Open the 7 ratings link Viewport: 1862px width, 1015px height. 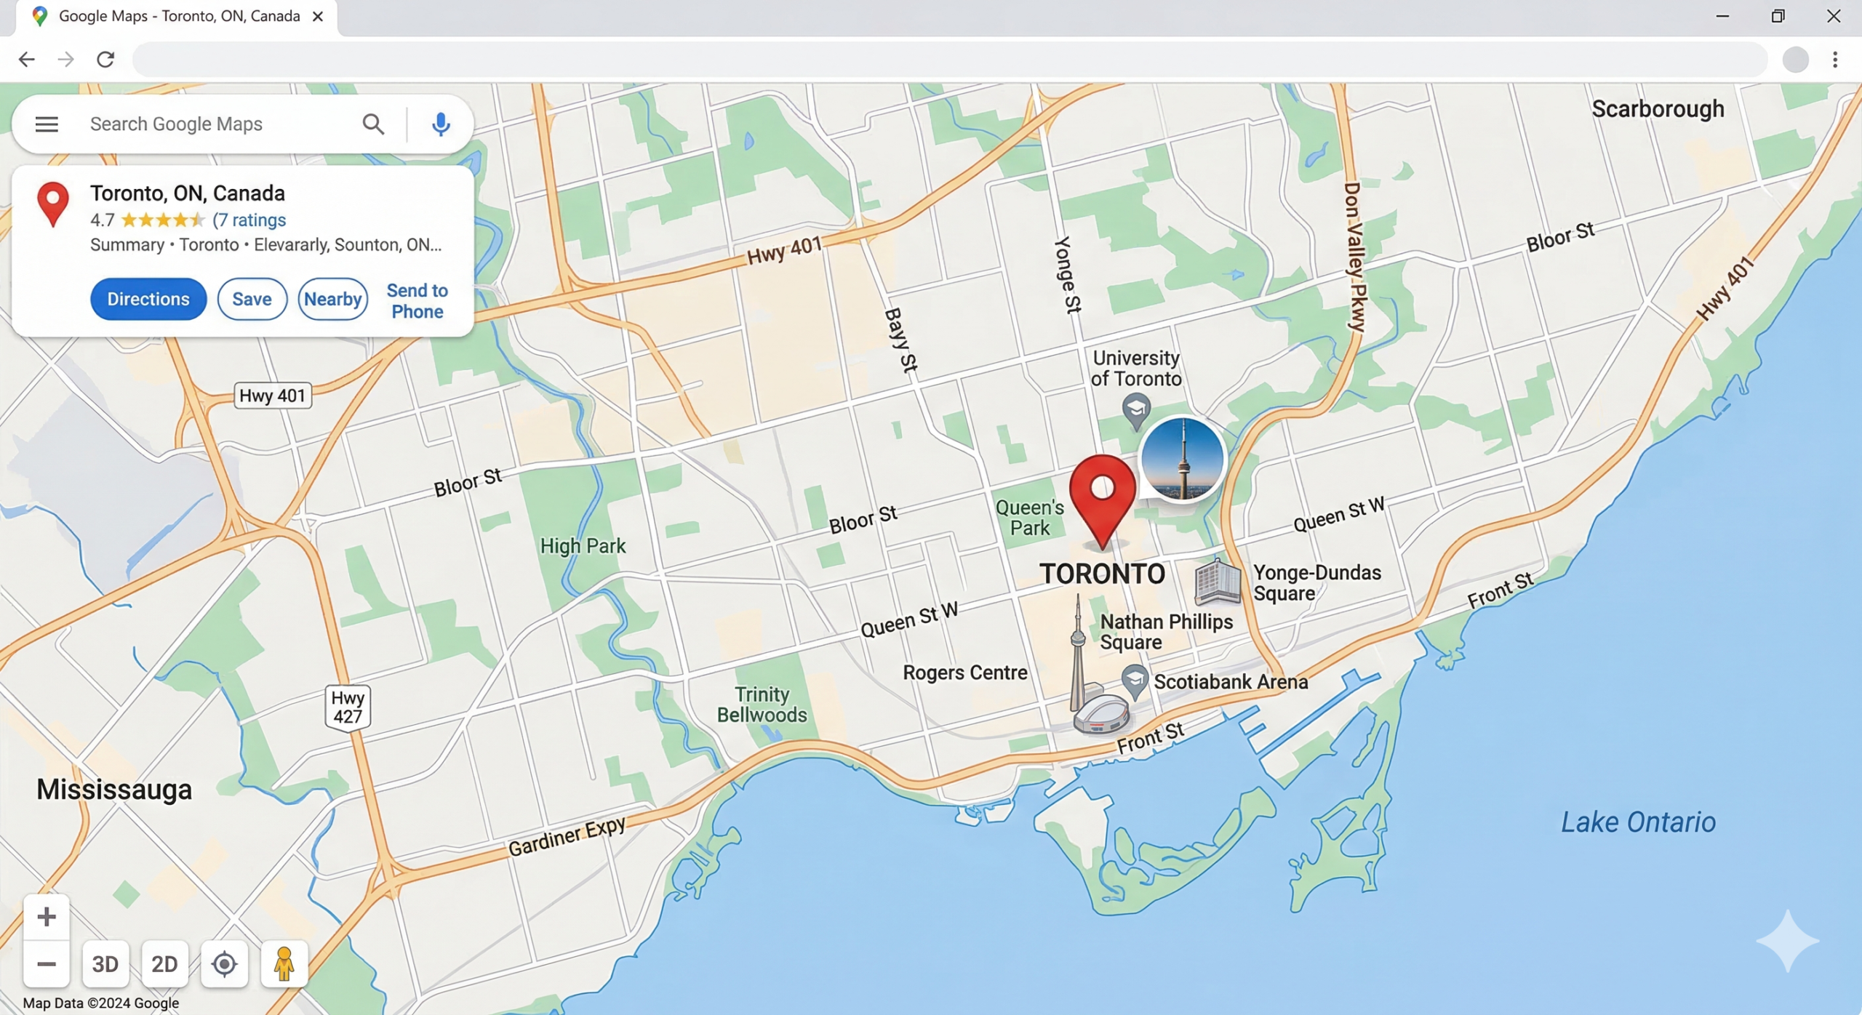249,220
